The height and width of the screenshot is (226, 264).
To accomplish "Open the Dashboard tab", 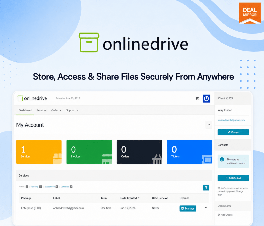I will (x=25, y=110).
